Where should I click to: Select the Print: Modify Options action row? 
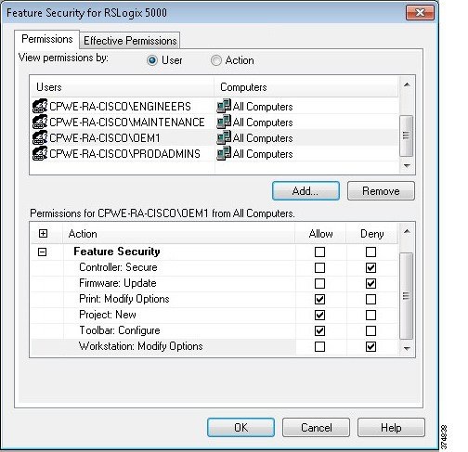(x=214, y=299)
